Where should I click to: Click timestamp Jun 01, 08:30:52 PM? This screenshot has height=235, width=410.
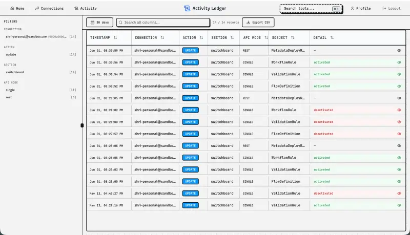pyautogui.click(x=106, y=86)
